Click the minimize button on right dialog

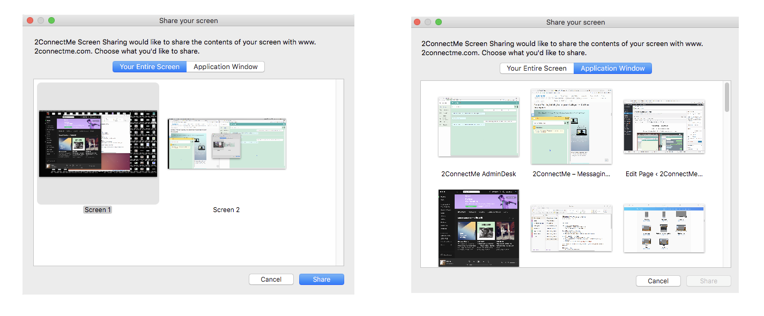[x=427, y=21]
